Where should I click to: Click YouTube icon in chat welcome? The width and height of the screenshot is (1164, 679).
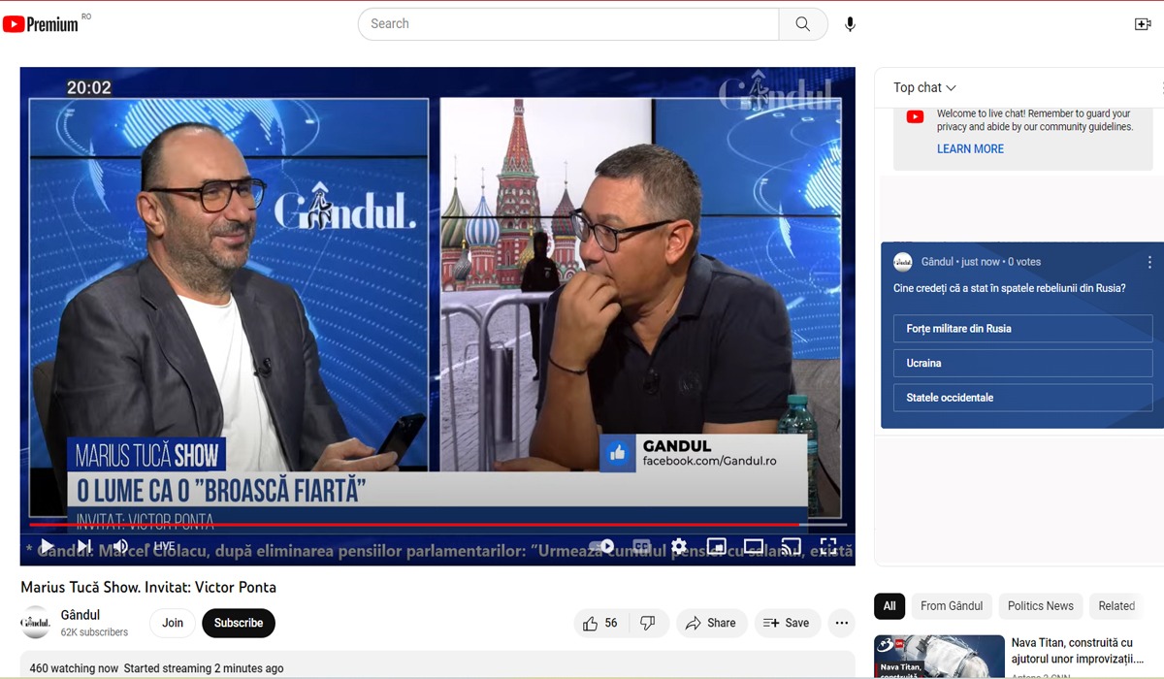(915, 116)
